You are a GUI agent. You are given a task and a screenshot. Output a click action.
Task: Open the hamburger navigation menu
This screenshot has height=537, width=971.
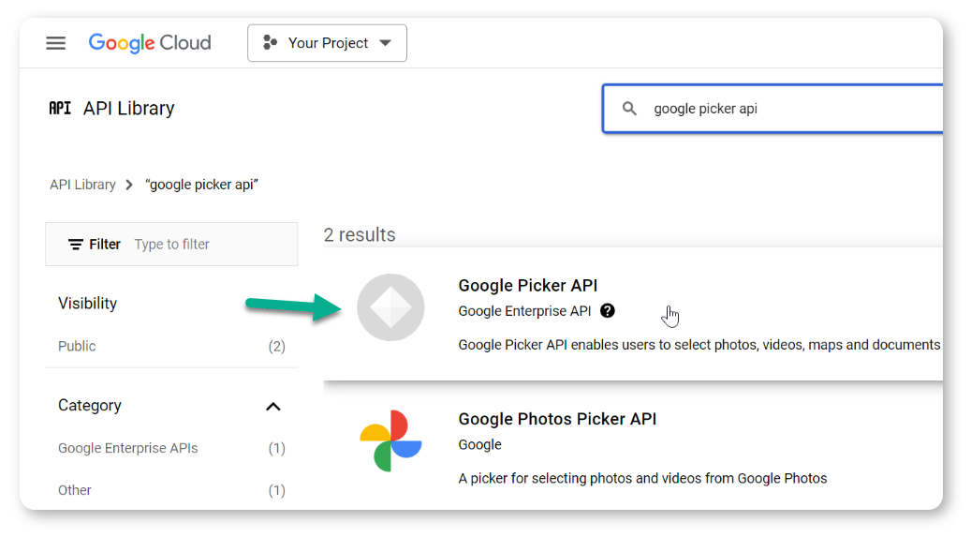tap(56, 43)
